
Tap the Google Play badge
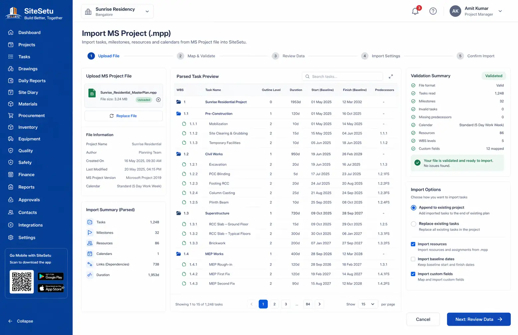point(51,276)
